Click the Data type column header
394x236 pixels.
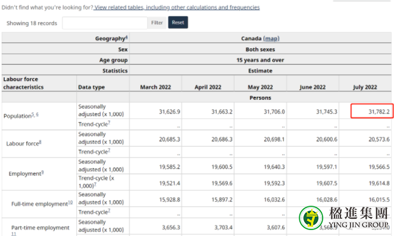[x=92, y=87]
